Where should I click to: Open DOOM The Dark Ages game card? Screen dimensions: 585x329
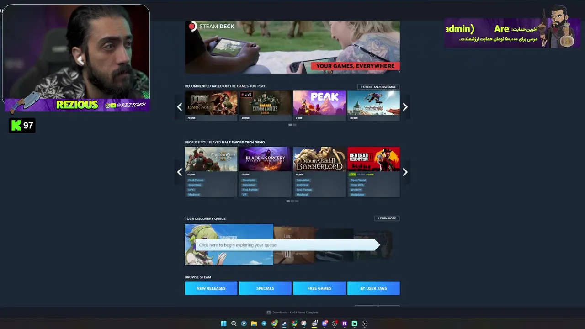(211, 106)
